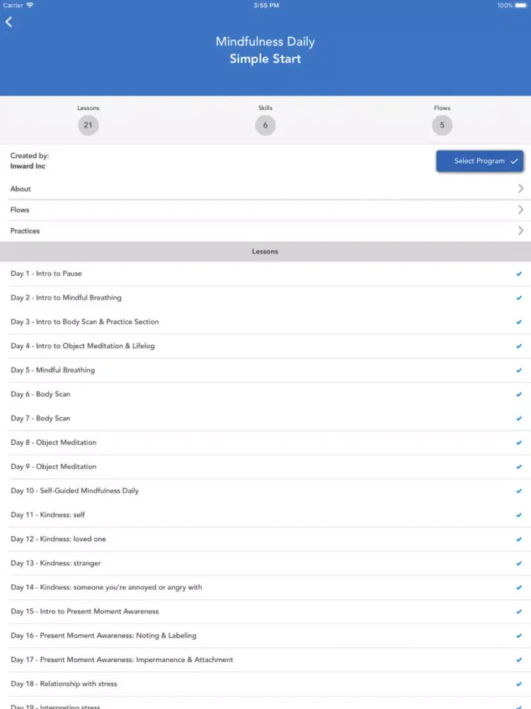
Task: Click the checkmark icon on Day 12 row
Action: click(x=519, y=539)
